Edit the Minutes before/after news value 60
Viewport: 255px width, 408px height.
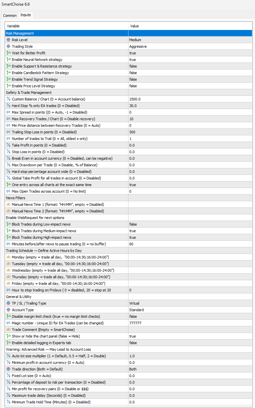tap(190, 244)
